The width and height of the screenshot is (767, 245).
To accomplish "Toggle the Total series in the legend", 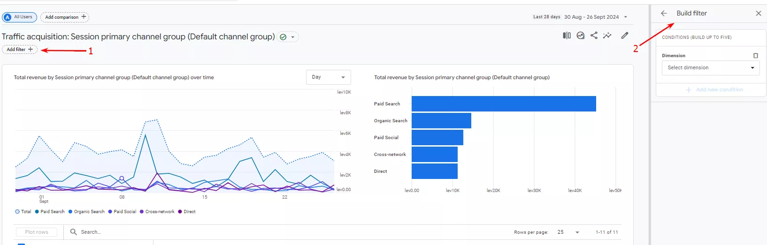I will pyautogui.click(x=23, y=212).
